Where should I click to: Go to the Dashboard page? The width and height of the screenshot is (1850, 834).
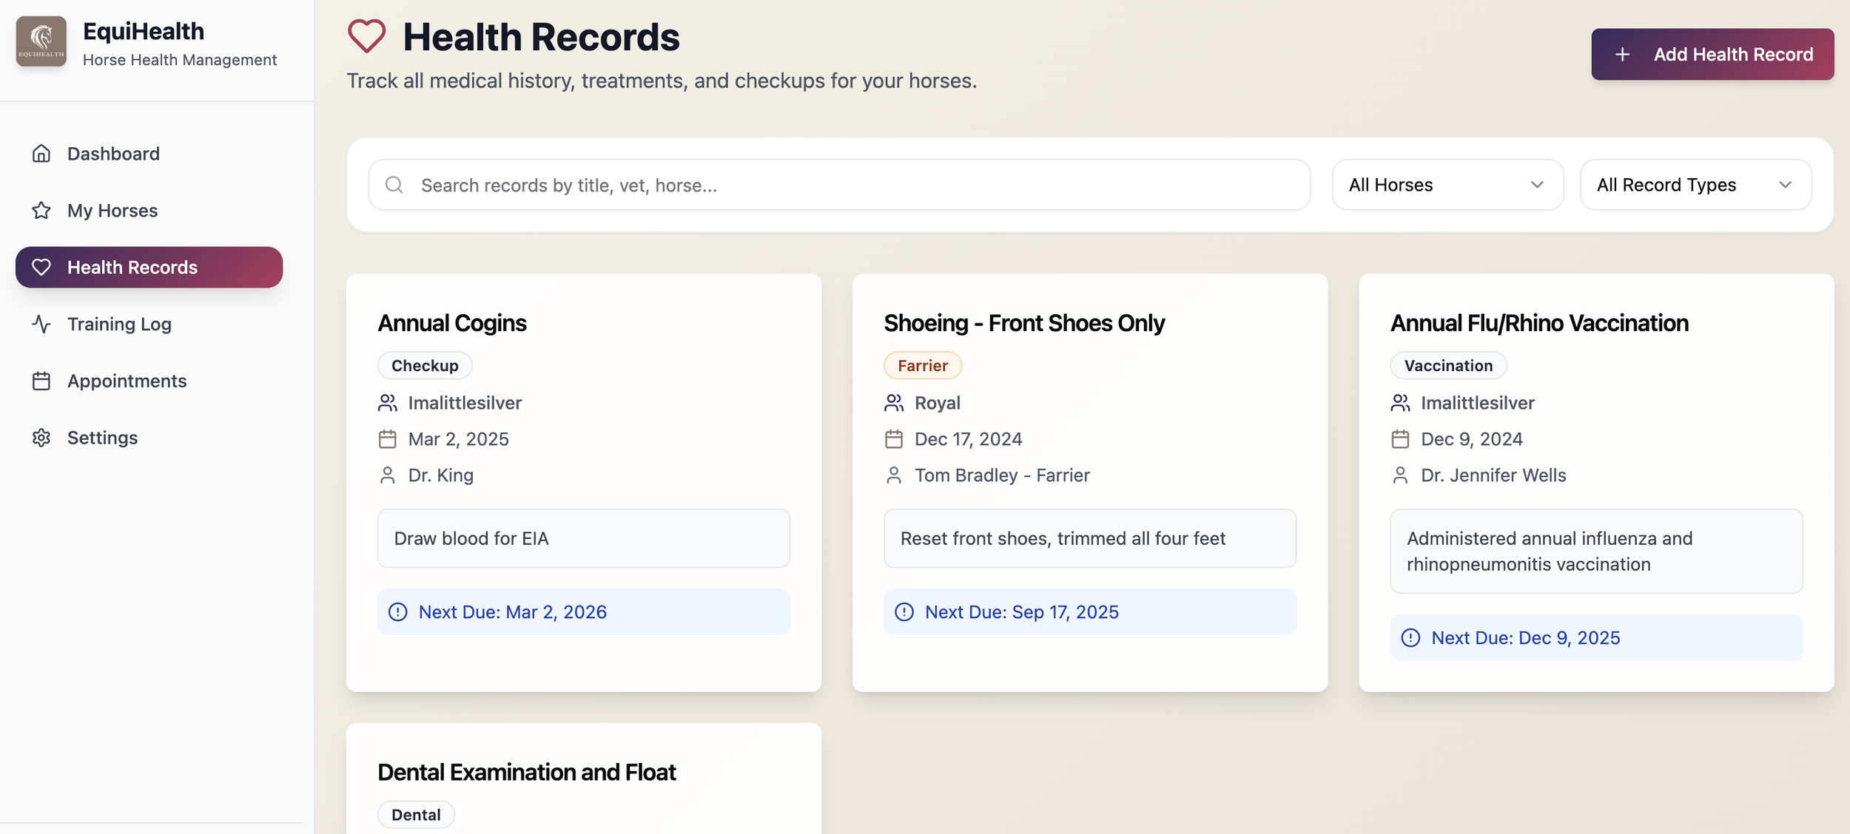pyautogui.click(x=113, y=154)
